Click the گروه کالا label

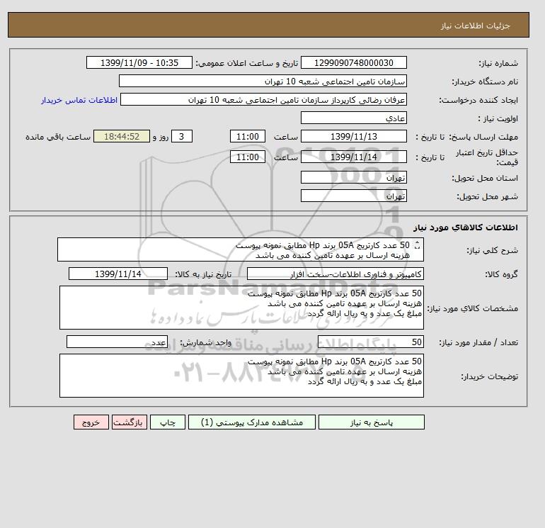tap(501, 274)
